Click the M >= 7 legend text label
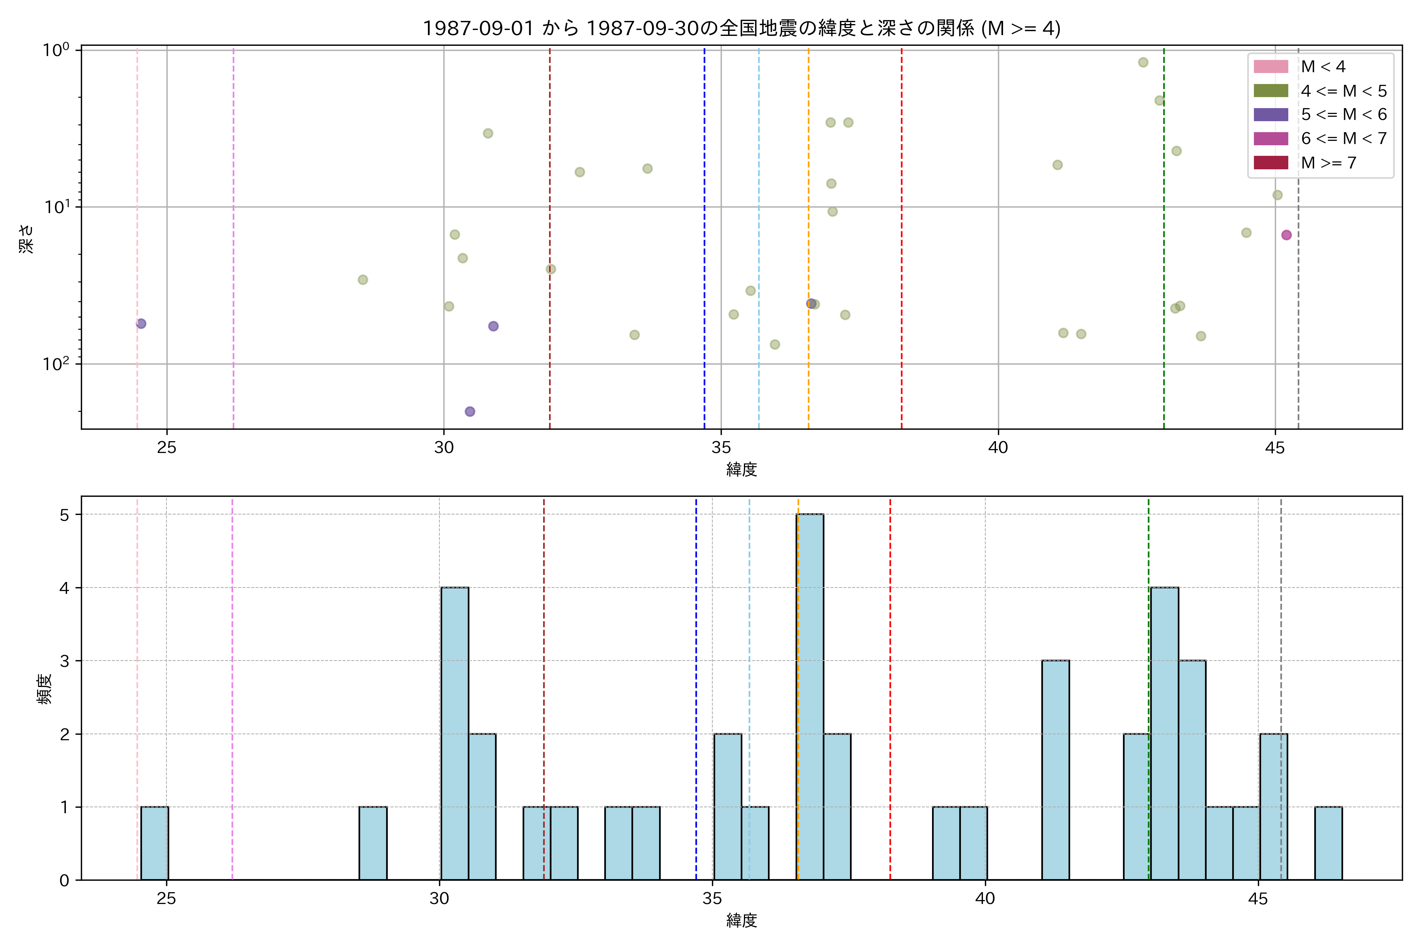 click(1329, 163)
